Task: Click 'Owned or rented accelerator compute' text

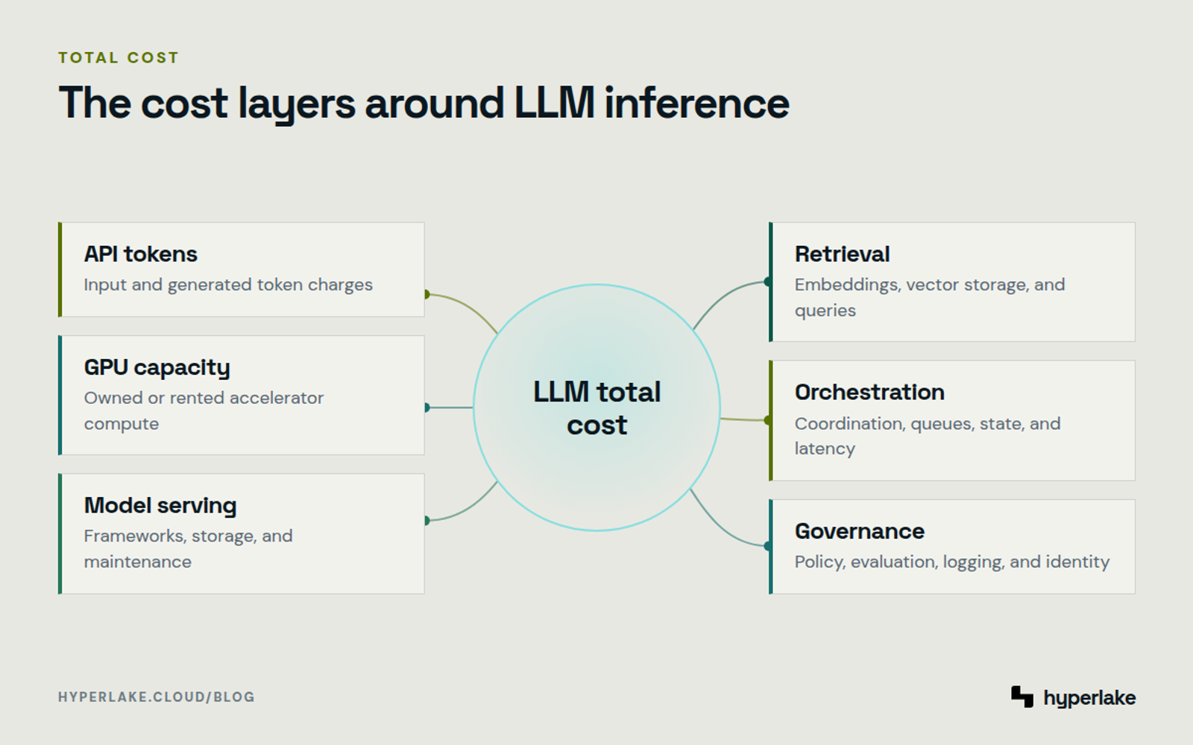Action: coord(204,410)
